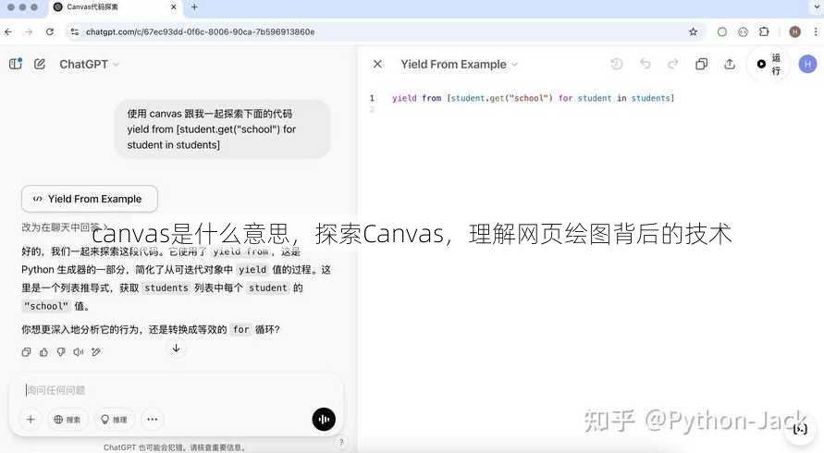824x453 pixels.
Task: Edit the reply in canvas icon
Action: point(95,352)
